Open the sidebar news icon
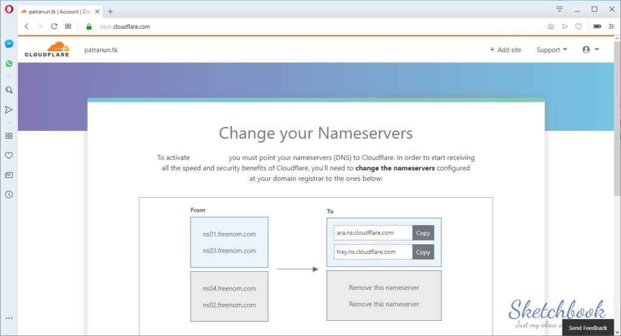Viewport: 621px width, 336px height. click(8, 175)
